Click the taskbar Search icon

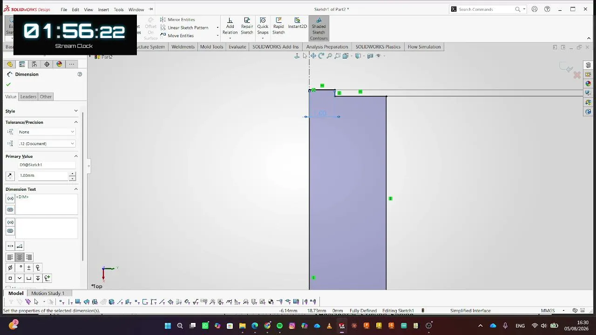point(180,326)
